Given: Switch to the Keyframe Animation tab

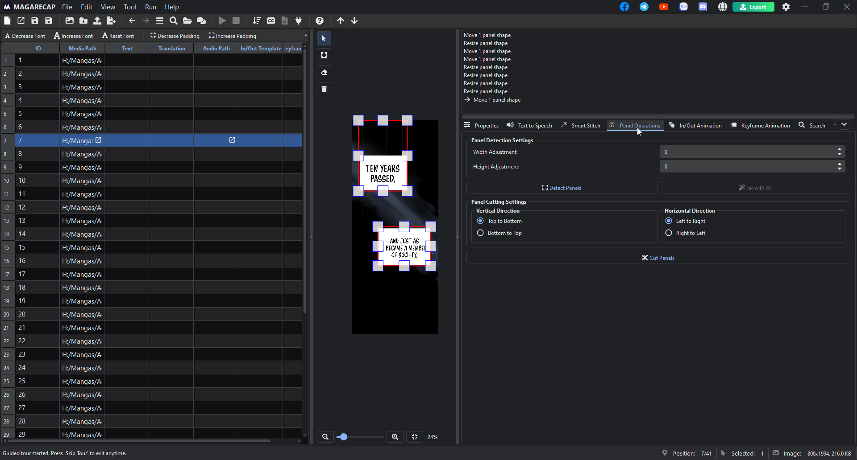Looking at the screenshot, I should click(760, 125).
